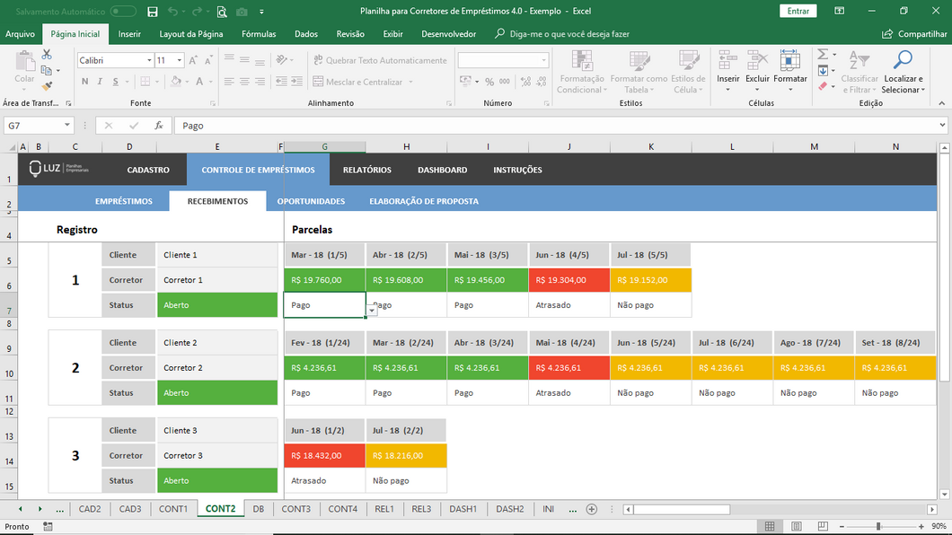Toggle underline with the S button
The height and width of the screenshot is (535, 952).
[x=115, y=82]
